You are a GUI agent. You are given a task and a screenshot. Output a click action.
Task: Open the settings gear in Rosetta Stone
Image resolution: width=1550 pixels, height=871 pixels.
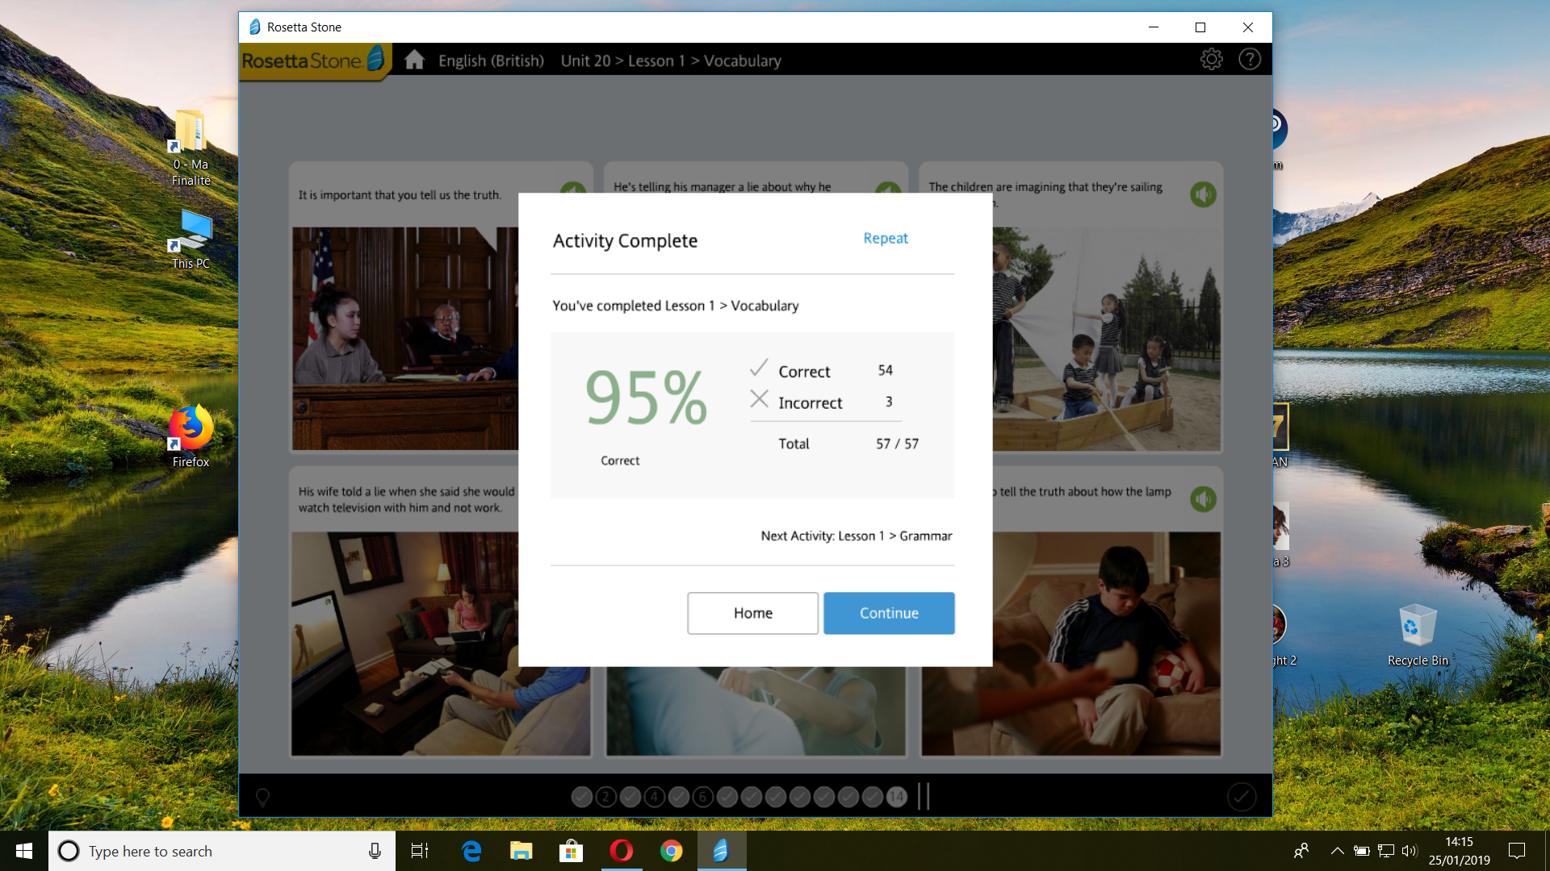(x=1211, y=59)
